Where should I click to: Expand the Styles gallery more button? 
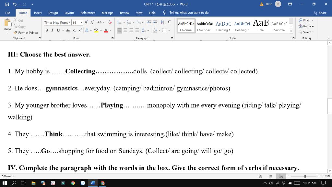pos(291,31)
